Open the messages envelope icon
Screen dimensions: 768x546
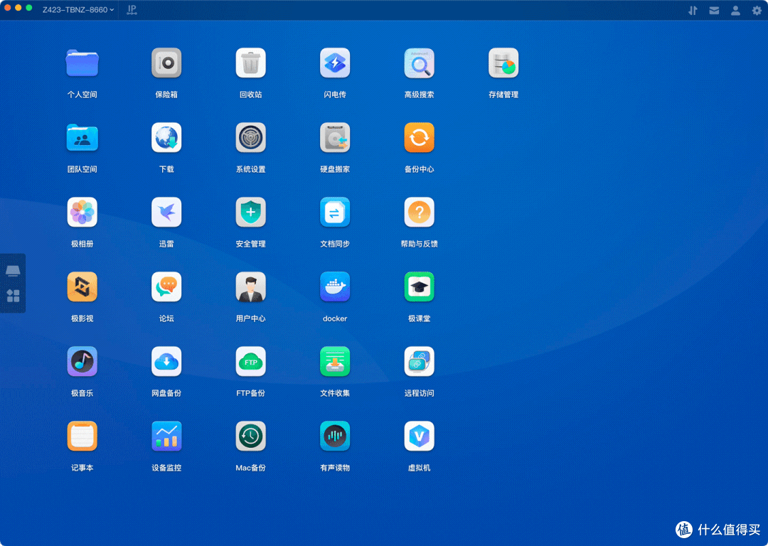(714, 10)
